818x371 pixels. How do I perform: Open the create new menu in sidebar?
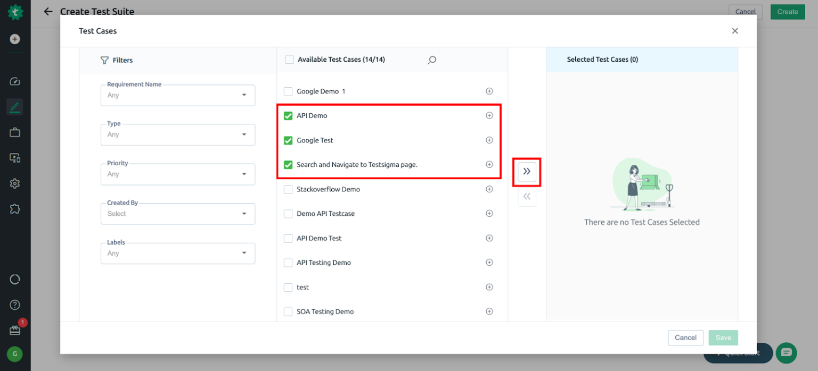(x=15, y=38)
